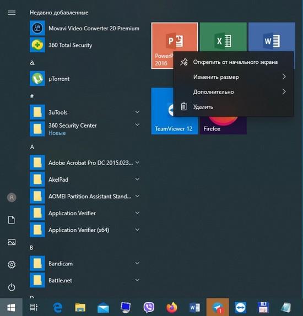
Task: Click the 360 Security Center folder icon
Action: click(37, 129)
